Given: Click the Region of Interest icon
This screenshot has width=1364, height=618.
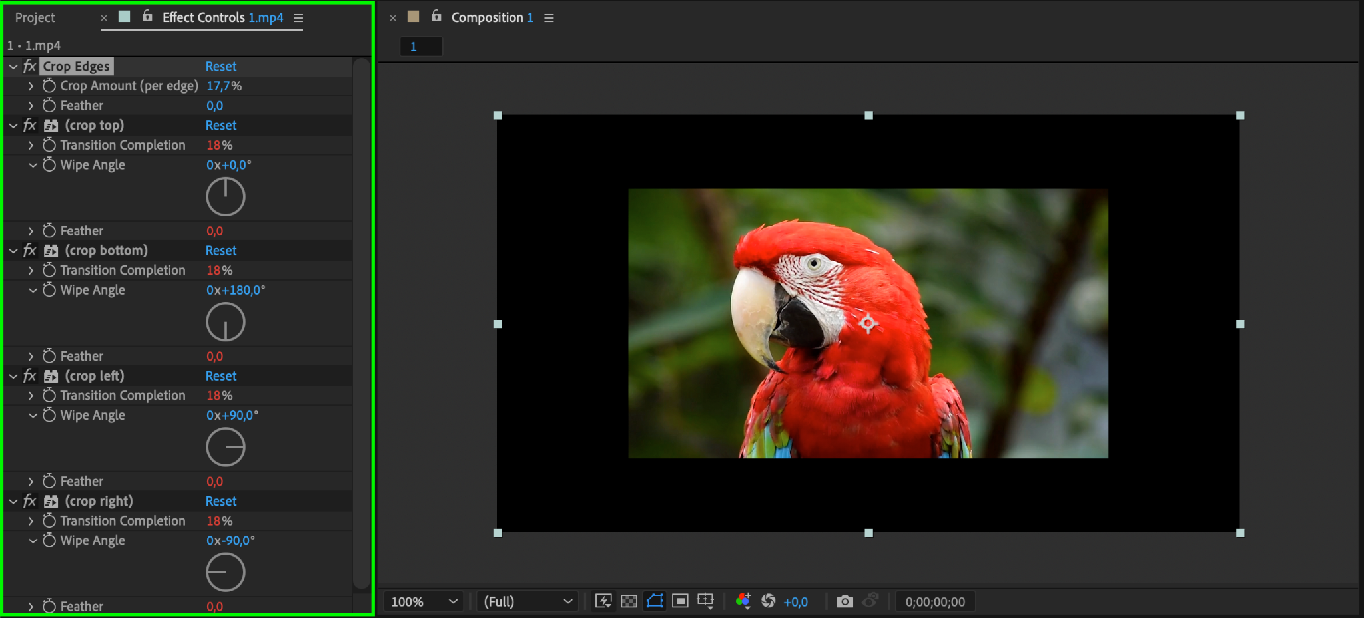Looking at the screenshot, I should pos(680,601).
